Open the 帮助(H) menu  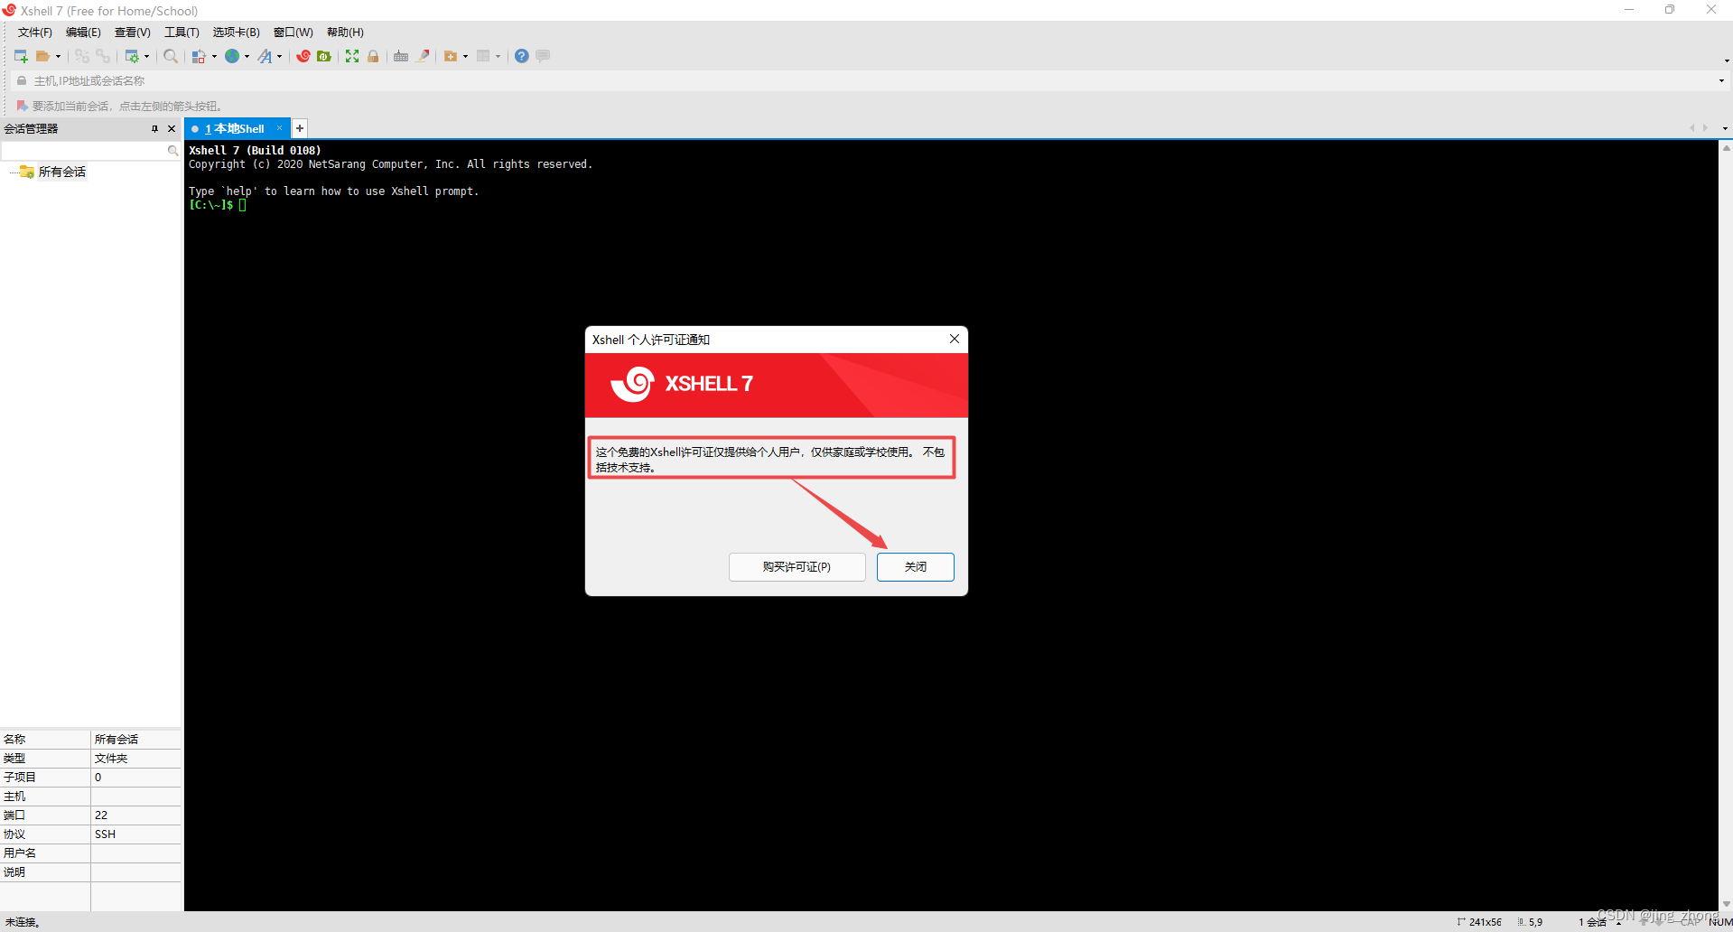(346, 33)
